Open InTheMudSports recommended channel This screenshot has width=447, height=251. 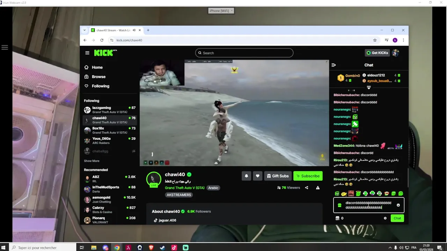click(110, 189)
